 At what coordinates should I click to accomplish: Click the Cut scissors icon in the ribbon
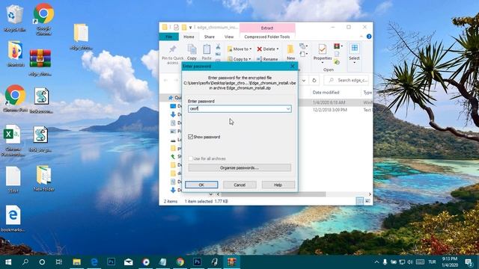218,47
